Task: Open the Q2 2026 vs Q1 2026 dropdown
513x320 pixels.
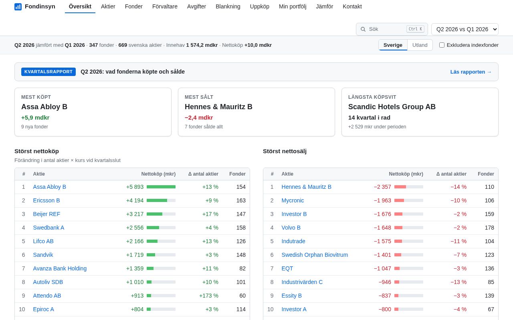Action: tap(465, 29)
